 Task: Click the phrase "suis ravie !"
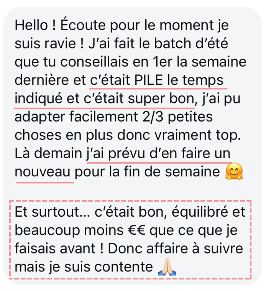[49, 44]
